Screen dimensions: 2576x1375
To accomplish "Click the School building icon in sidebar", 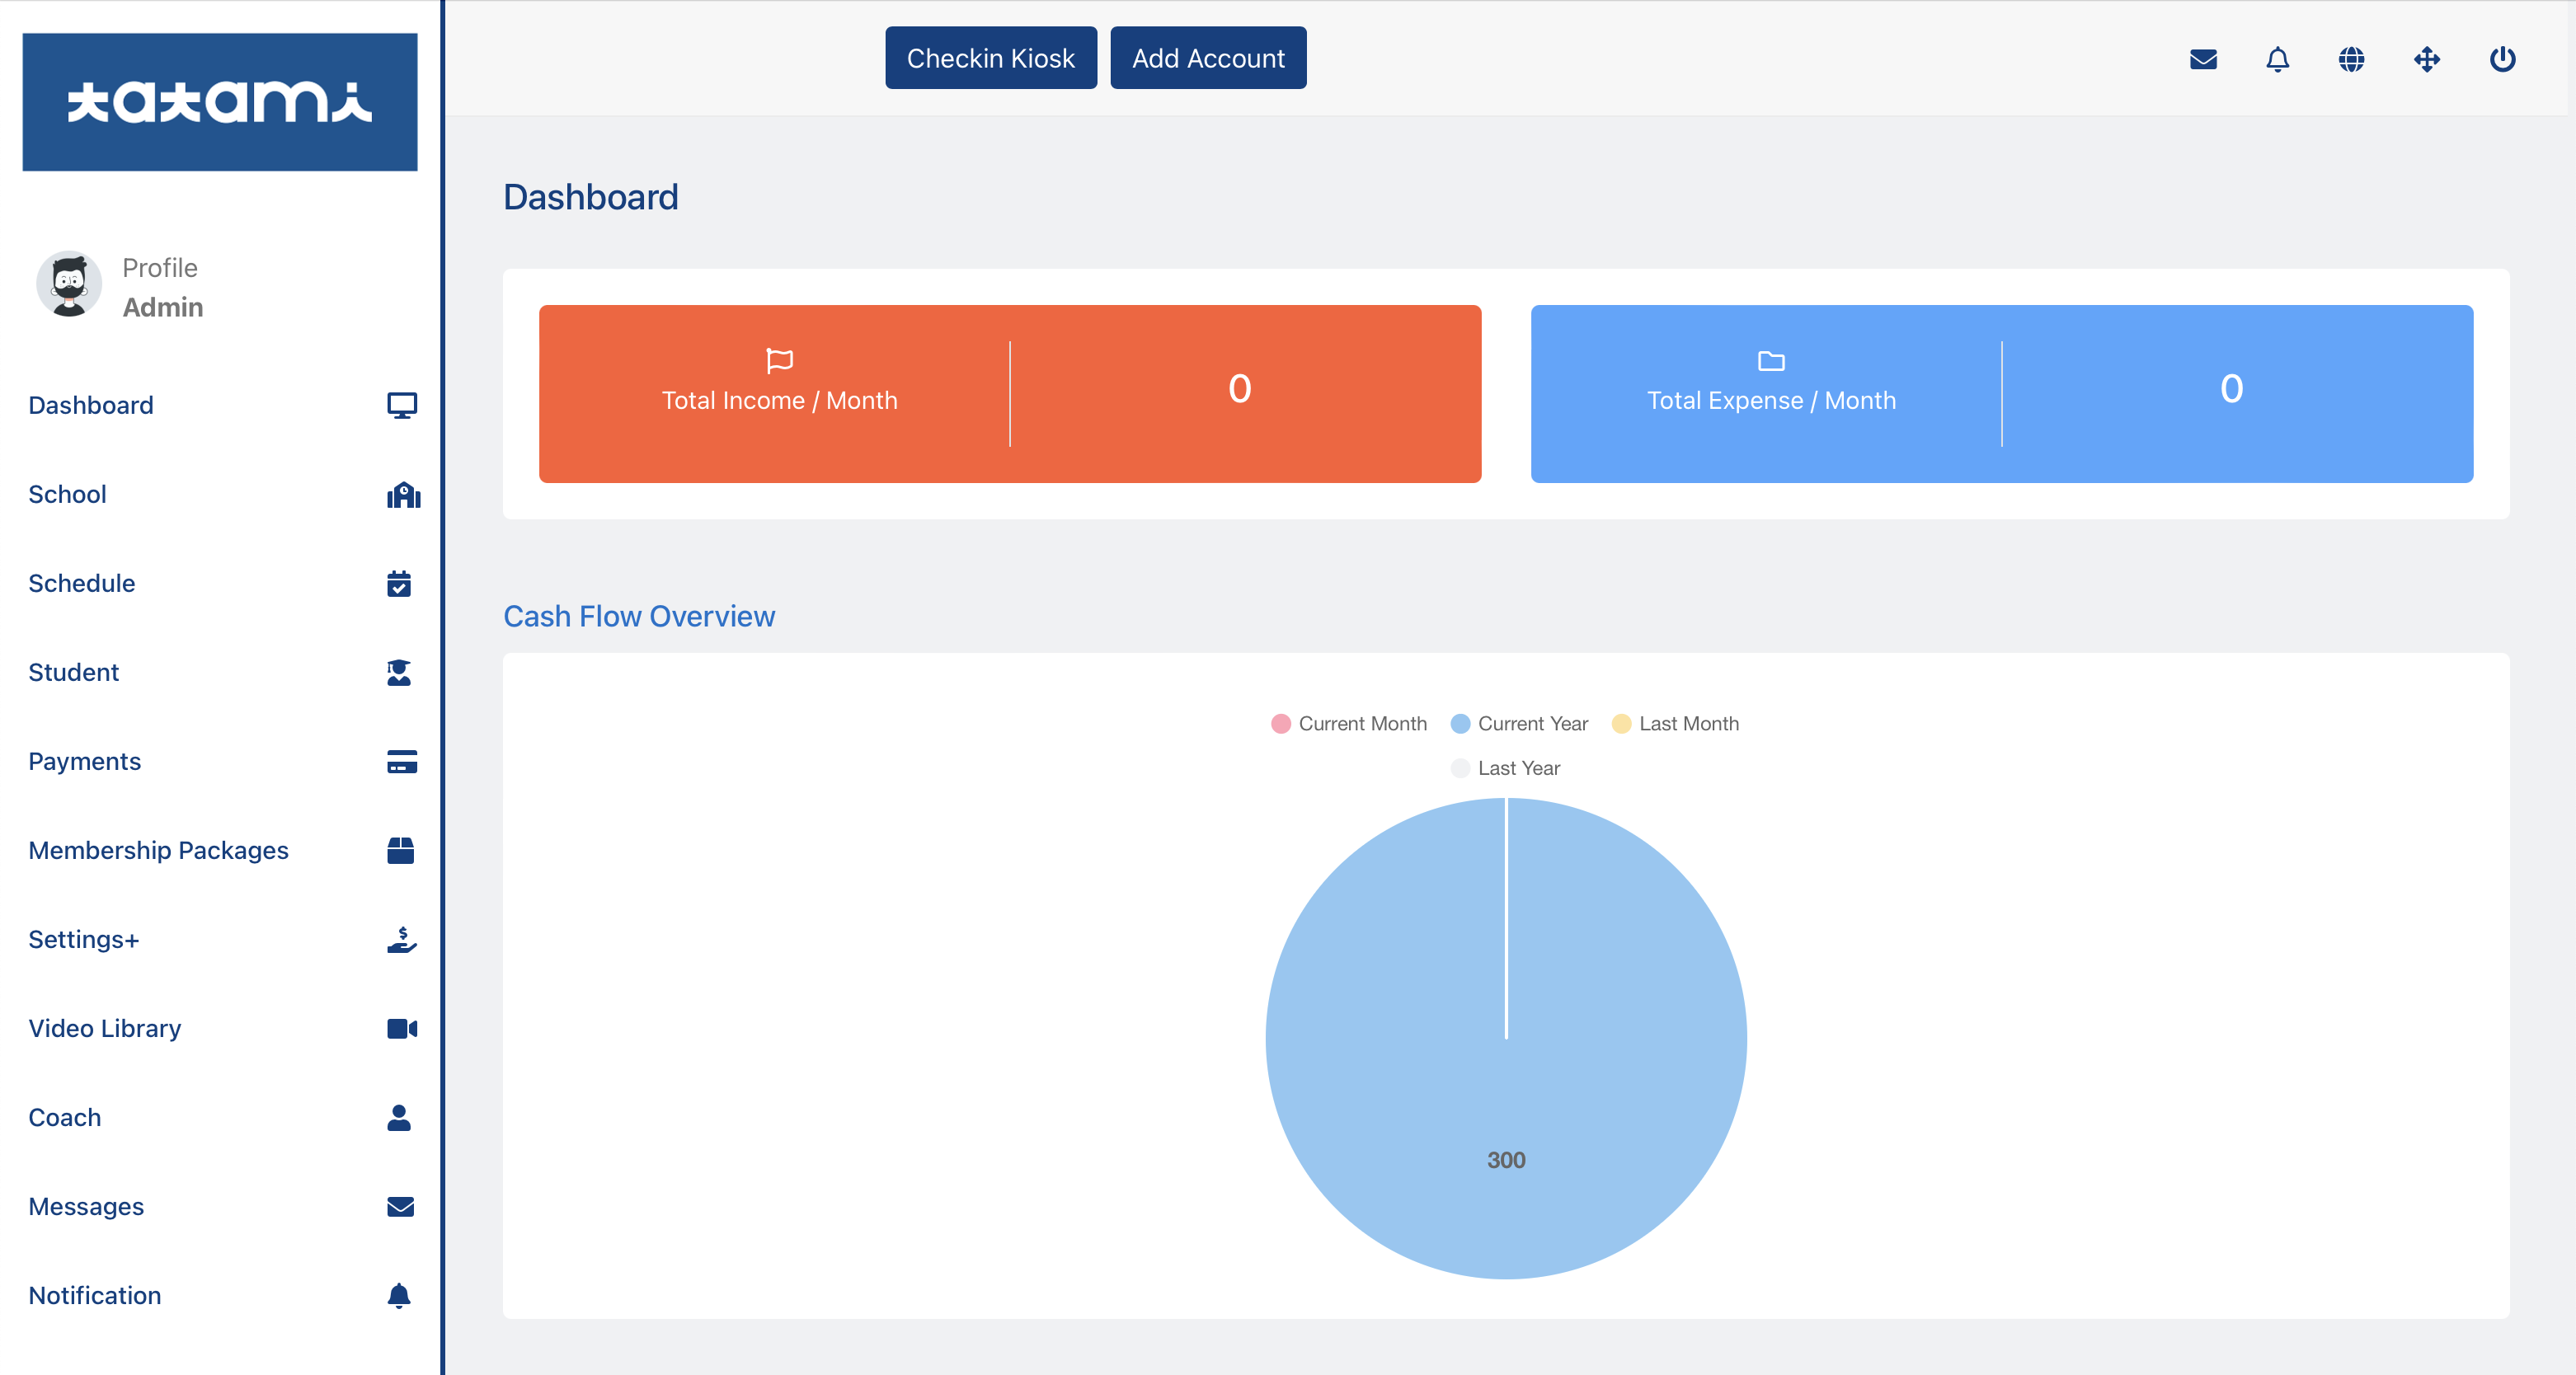I will tap(402, 495).
